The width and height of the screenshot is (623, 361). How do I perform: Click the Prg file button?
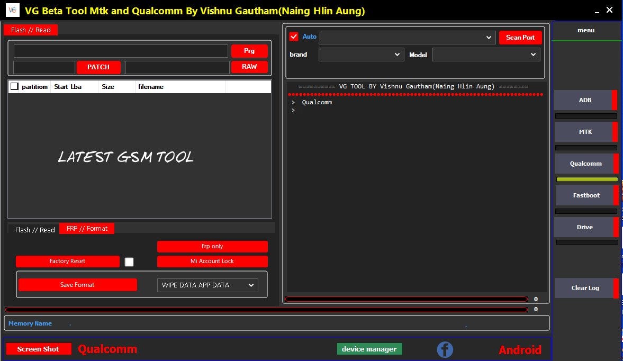(x=249, y=51)
